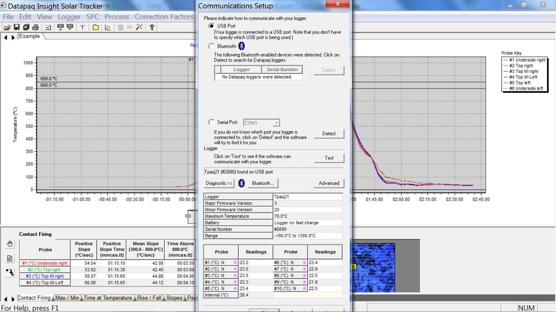Select the Serial Port radio button

(211, 122)
